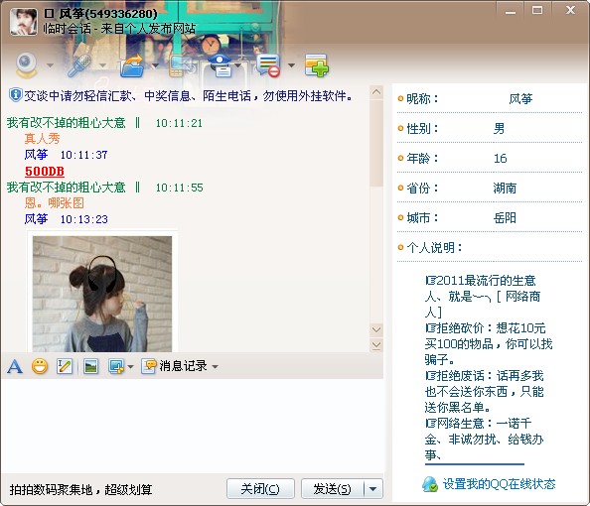Open emoticon smiley face picker
Viewport: 590px width, 506px height.
tap(40, 366)
